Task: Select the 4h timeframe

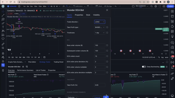Action: 51,6
